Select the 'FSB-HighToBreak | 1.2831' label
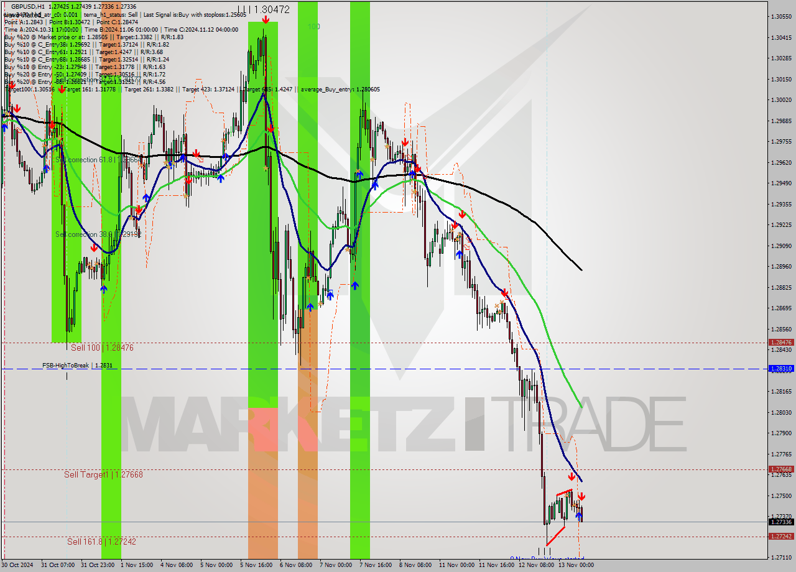This screenshot has width=796, height=572. click(x=77, y=366)
